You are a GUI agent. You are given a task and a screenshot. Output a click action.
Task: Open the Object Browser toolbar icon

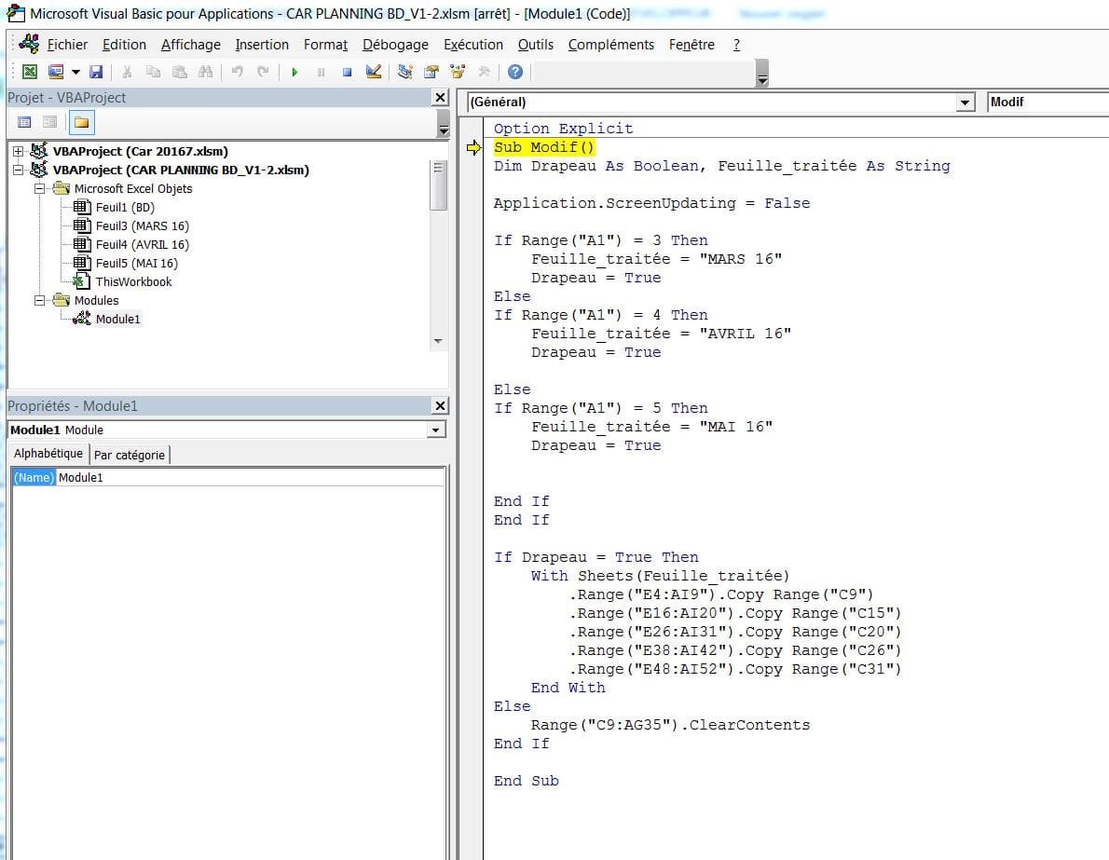point(458,73)
